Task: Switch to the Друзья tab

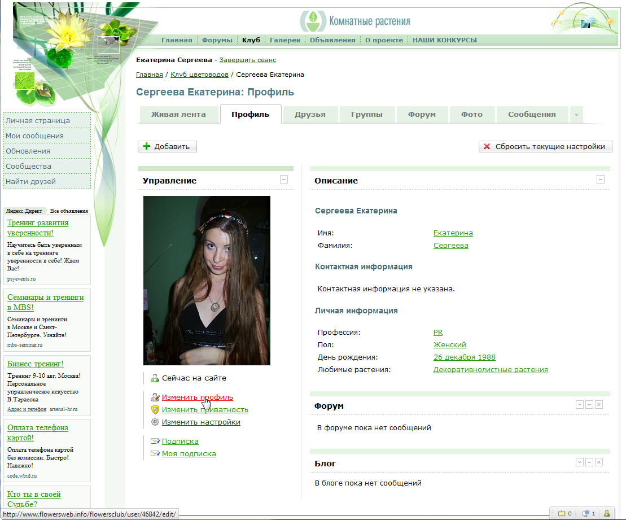Action: (310, 115)
